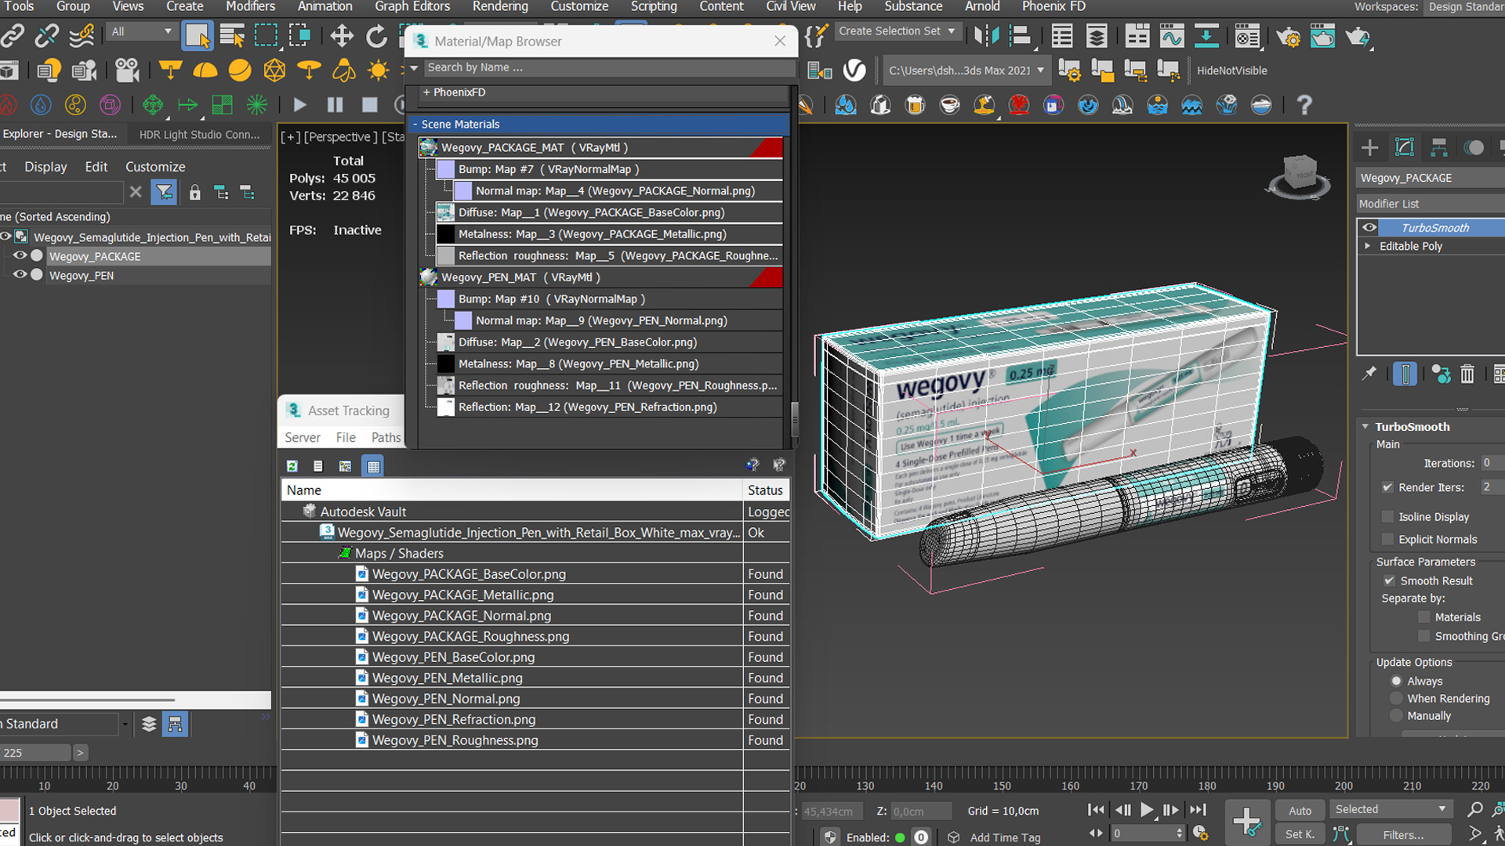This screenshot has height=846, width=1505.
Task: Choose the Select and Rotate tool
Action: click(x=376, y=36)
